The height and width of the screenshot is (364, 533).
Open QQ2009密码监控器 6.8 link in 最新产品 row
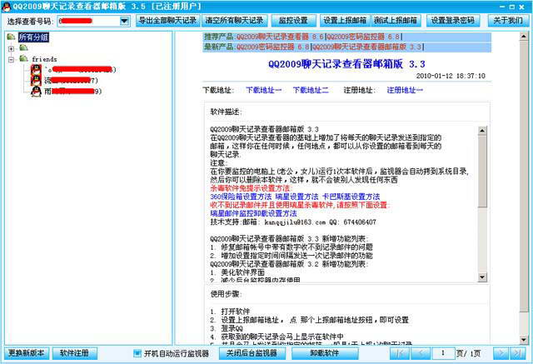pyautogui.click(x=273, y=47)
